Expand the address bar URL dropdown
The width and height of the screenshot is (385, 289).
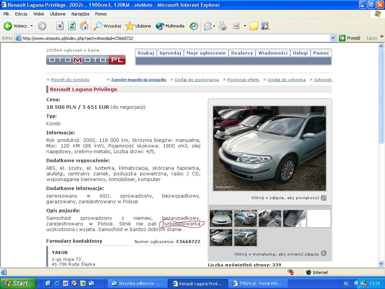pos(333,38)
